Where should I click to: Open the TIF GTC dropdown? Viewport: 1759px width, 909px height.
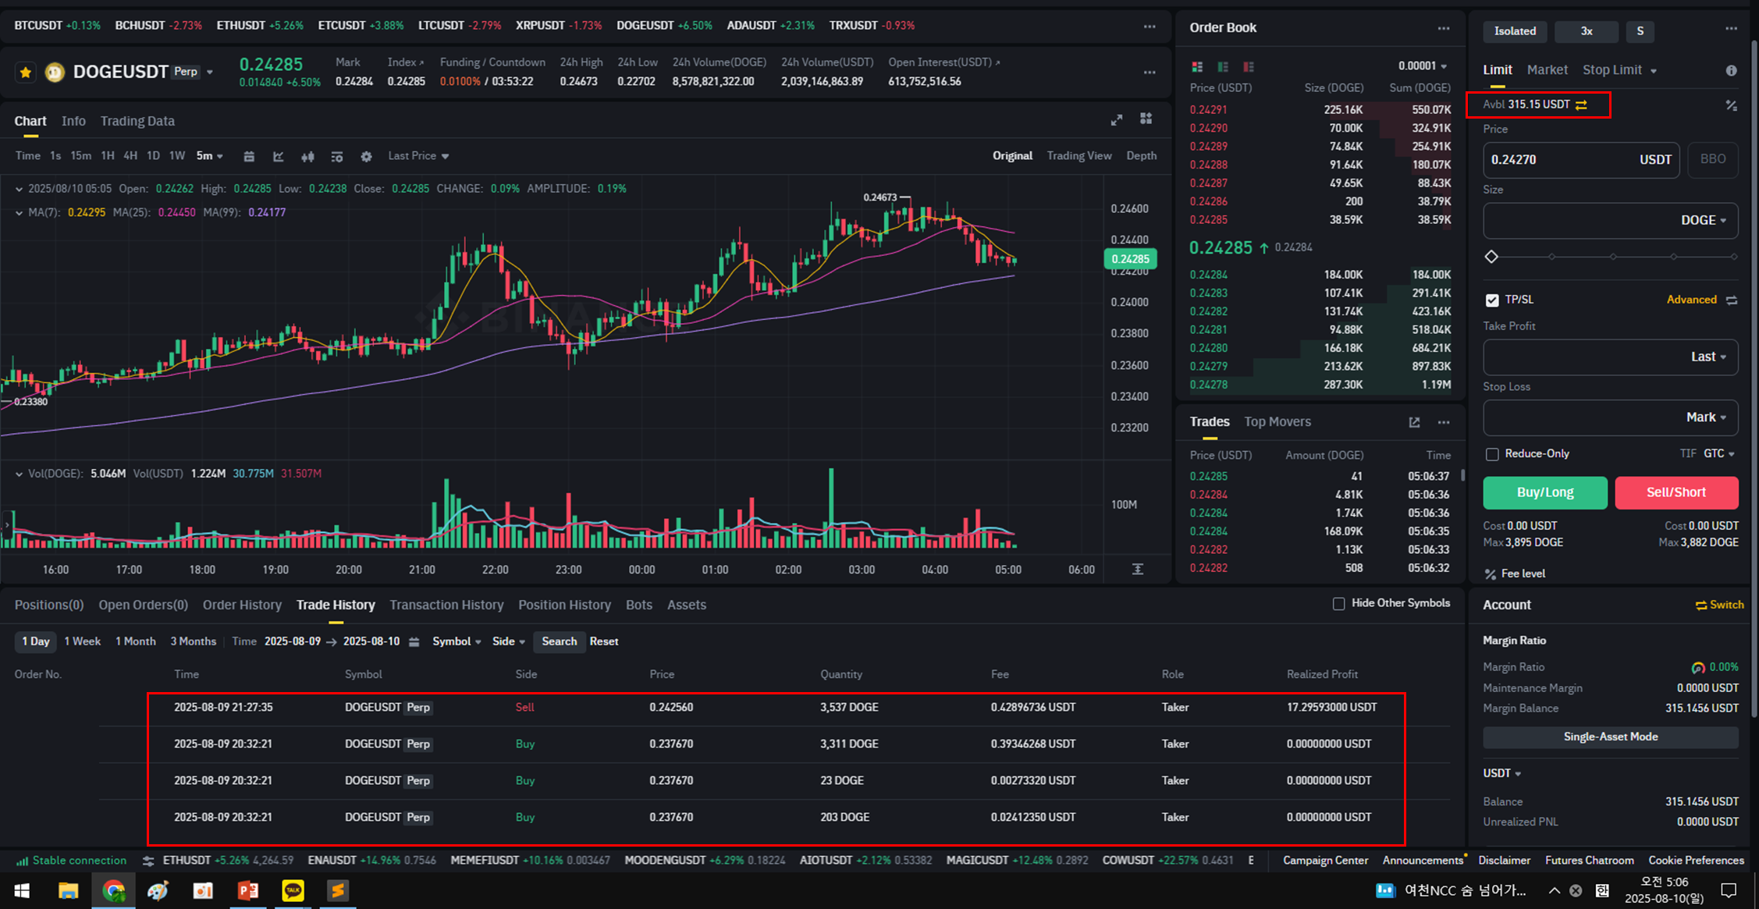(x=1719, y=453)
